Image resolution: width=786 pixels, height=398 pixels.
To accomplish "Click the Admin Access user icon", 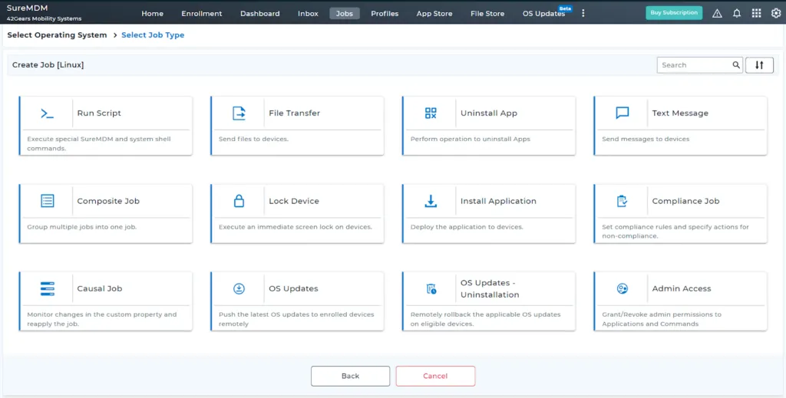I will (622, 288).
